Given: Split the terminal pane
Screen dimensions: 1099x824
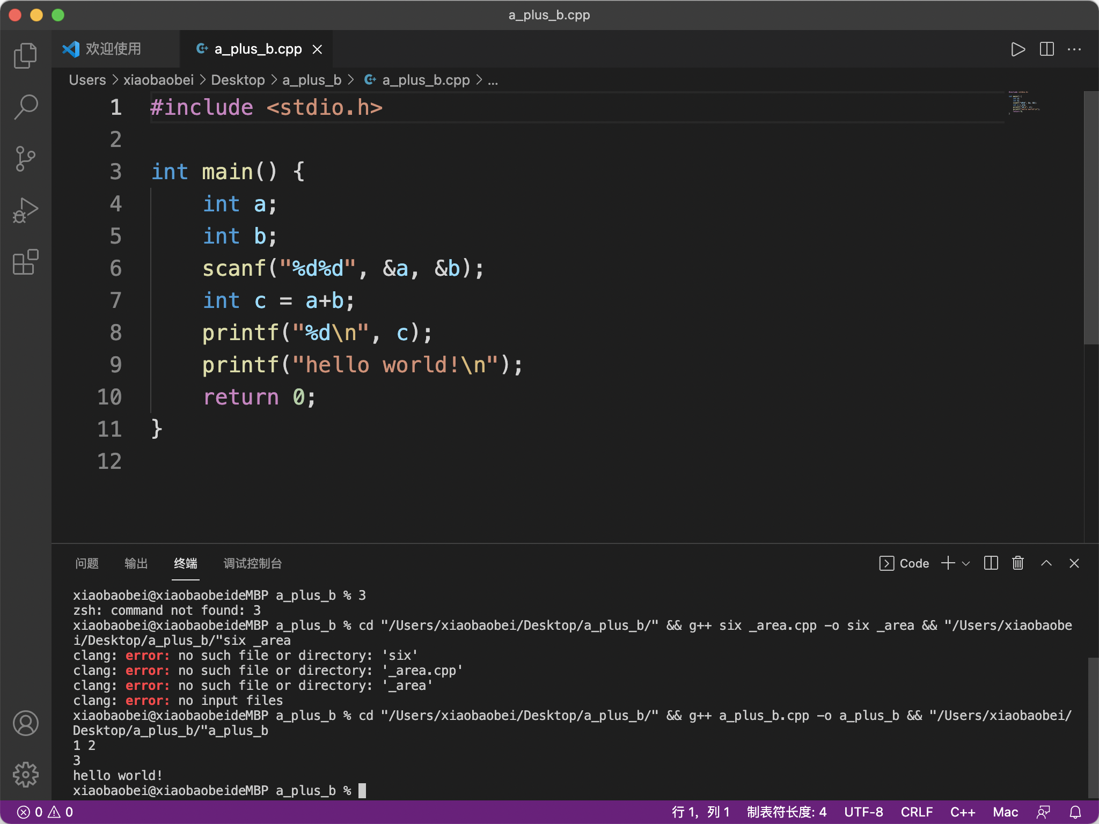Looking at the screenshot, I should [x=991, y=563].
